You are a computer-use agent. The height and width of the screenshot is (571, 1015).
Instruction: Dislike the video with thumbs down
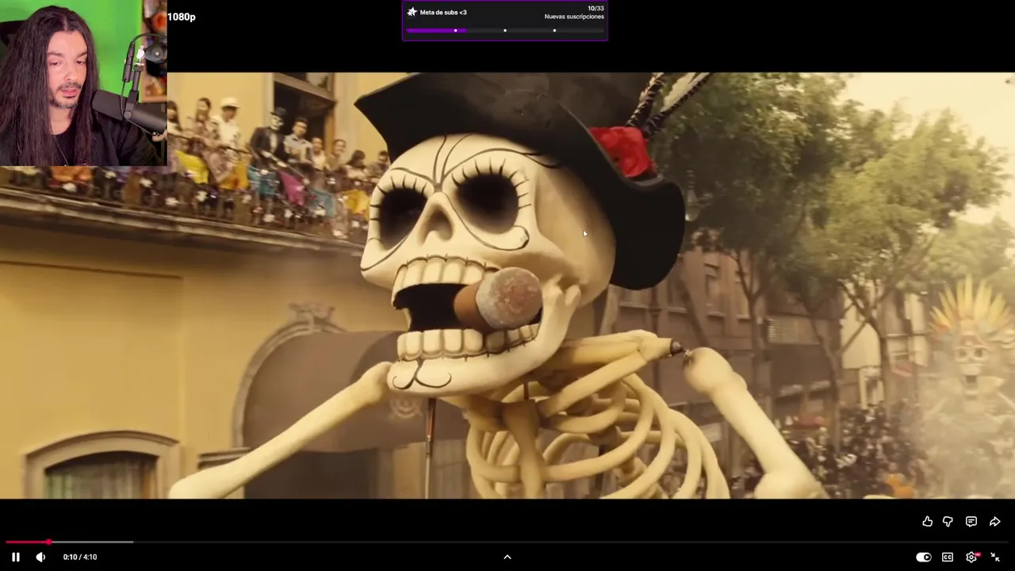click(948, 521)
